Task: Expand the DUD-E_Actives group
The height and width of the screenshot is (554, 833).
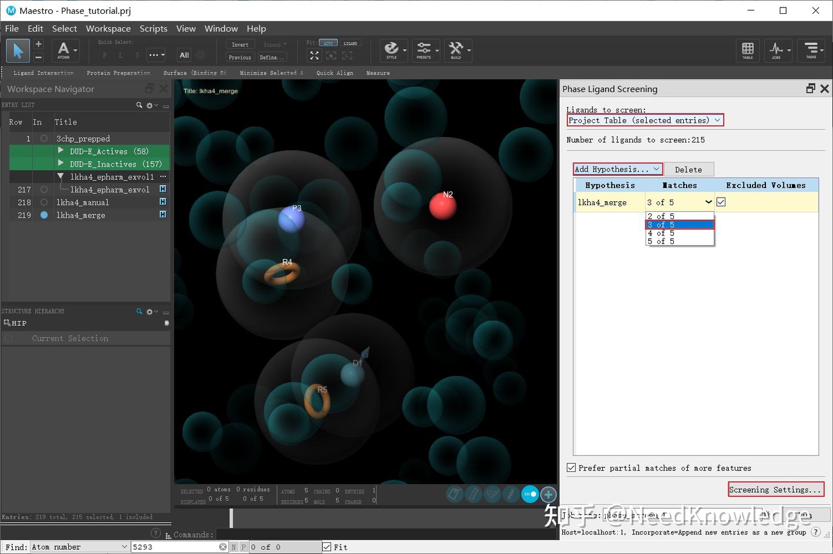Action: (x=61, y=151)
